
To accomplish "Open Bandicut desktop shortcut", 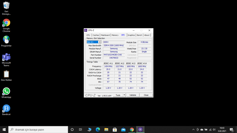I will click(x=6, y=110).
